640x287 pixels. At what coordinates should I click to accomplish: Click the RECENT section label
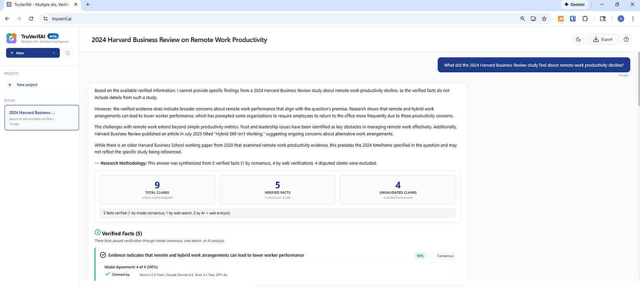point(10,100)
